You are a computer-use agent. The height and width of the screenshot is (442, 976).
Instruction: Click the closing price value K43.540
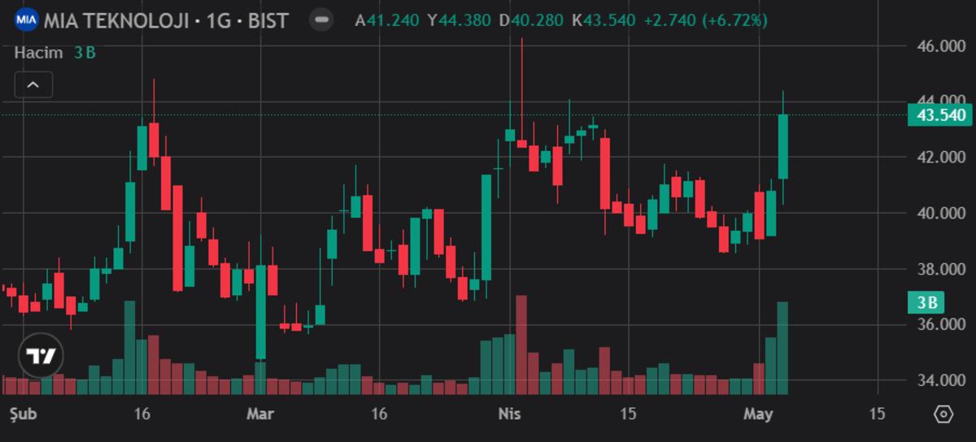603,19
